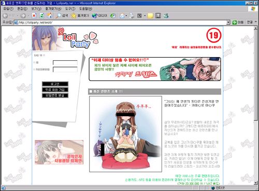Click the Messenger icon in the toolbar

click(x=166, y=16)
